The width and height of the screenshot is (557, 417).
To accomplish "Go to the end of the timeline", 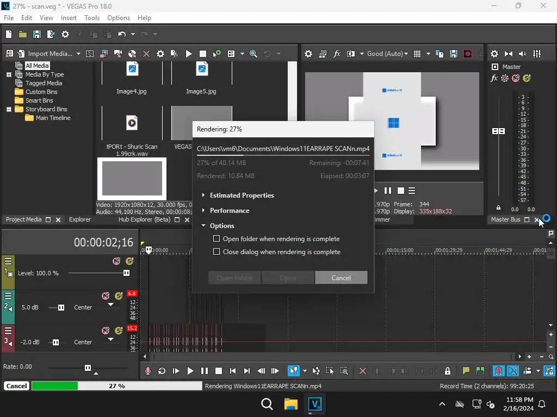I will coord(247,371).
